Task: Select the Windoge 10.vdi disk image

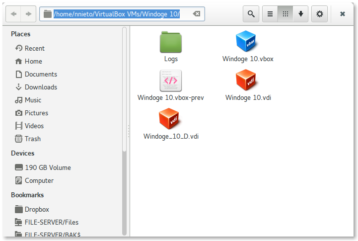Action: (x=248, y=81)
